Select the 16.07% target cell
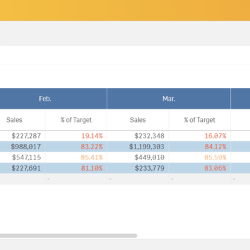 [x=199, y=136]
